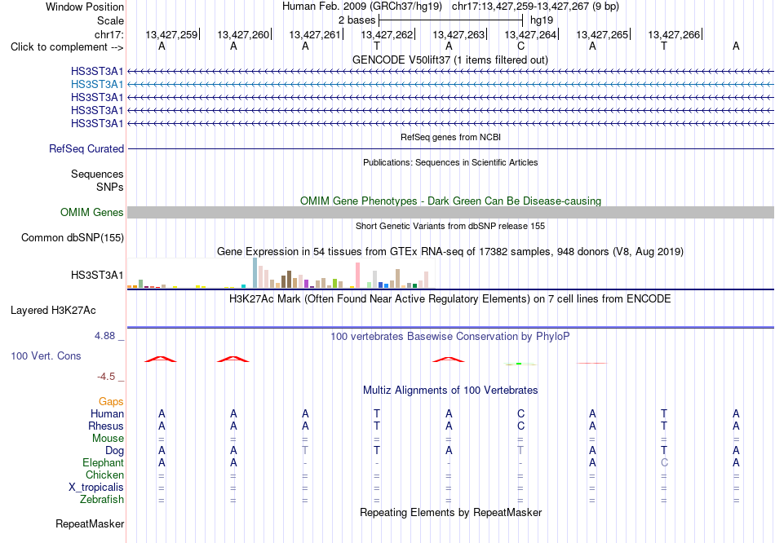Click 'Repeating Elements by RepeatMasker' title
This screenshot has height=543, width=775.
[x=450, y=512]
